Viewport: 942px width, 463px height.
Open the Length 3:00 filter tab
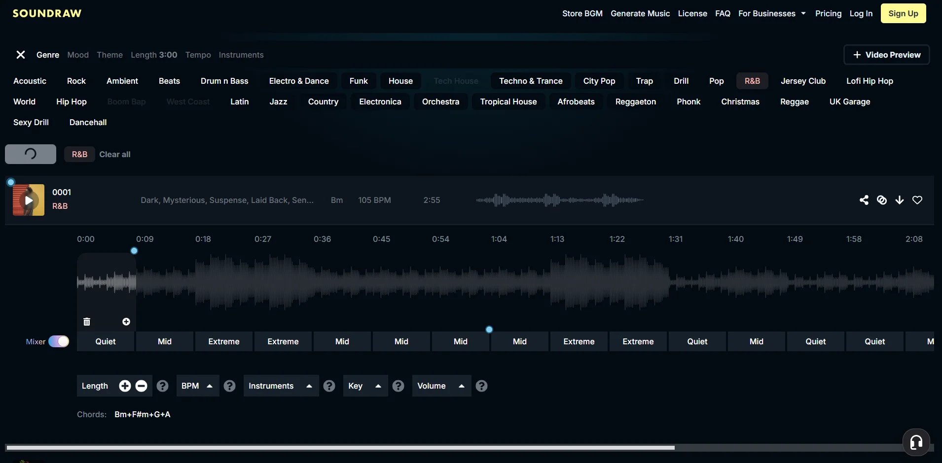(154, 55)
